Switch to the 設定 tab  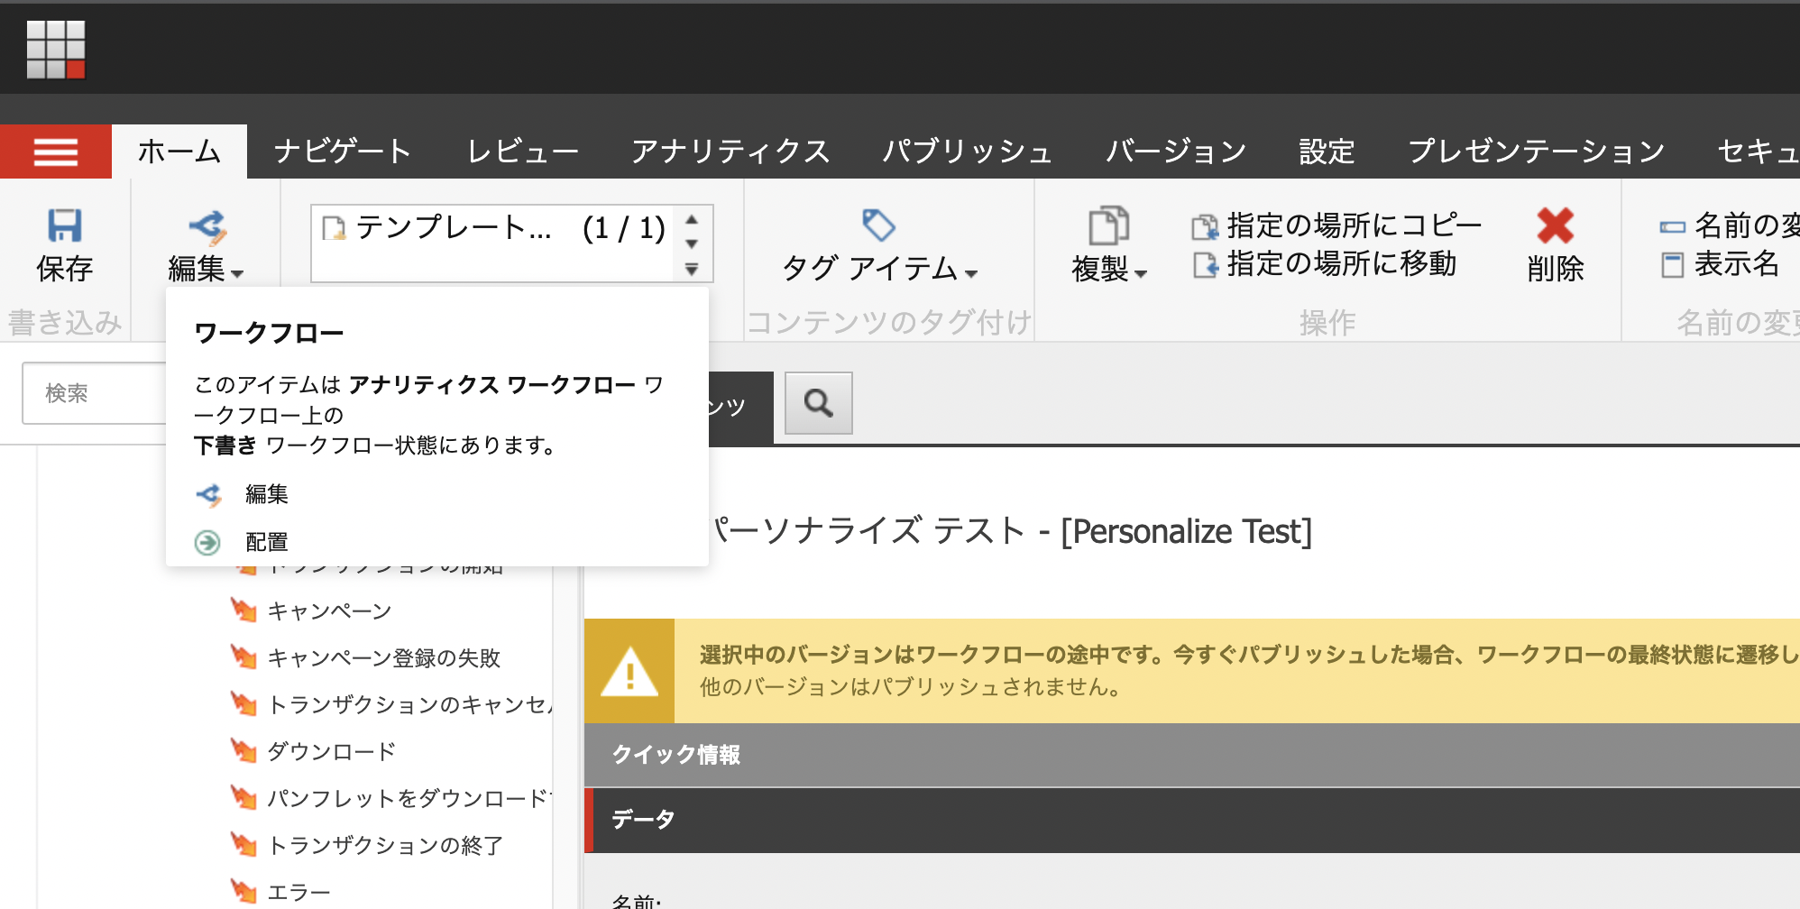1327,151
